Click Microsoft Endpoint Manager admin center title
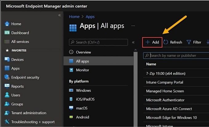The height and width of the screenshot is (127, 209). point(47,6)
